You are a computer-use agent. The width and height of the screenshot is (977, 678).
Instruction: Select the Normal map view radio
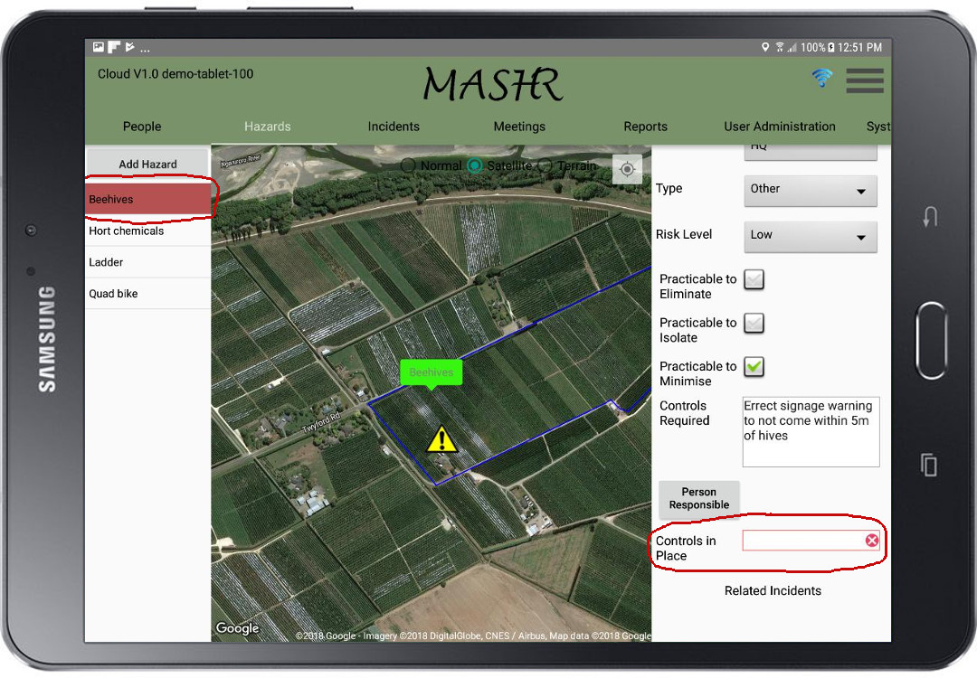coord(409,166)
